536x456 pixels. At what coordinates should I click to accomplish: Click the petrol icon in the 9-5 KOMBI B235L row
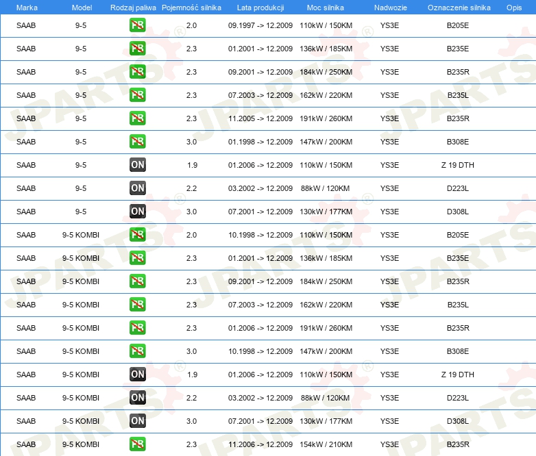137,304
